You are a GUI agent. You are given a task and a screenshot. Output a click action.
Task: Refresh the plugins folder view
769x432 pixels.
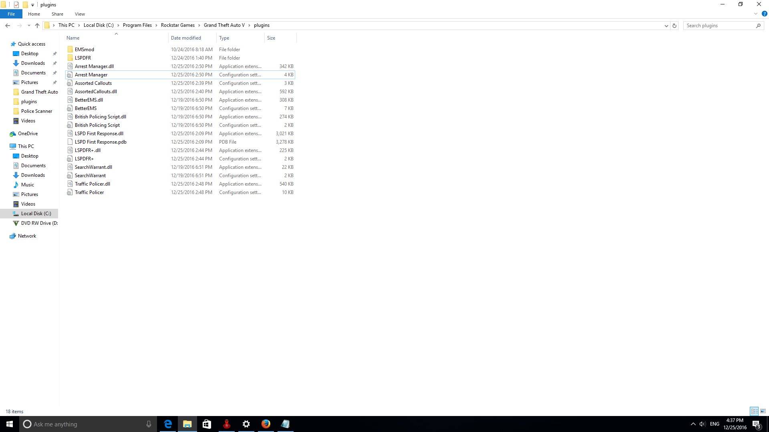tap(674, 26)
